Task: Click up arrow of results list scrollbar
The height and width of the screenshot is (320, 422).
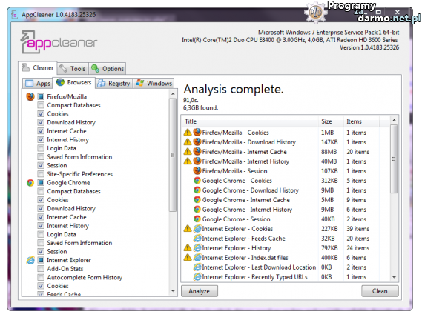Action: tap(394, 120)
